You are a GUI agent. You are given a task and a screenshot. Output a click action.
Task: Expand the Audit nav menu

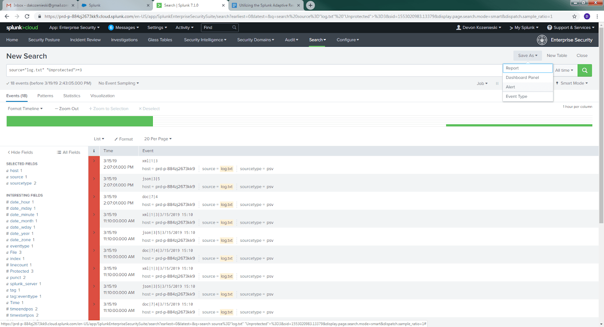point(292,40)
